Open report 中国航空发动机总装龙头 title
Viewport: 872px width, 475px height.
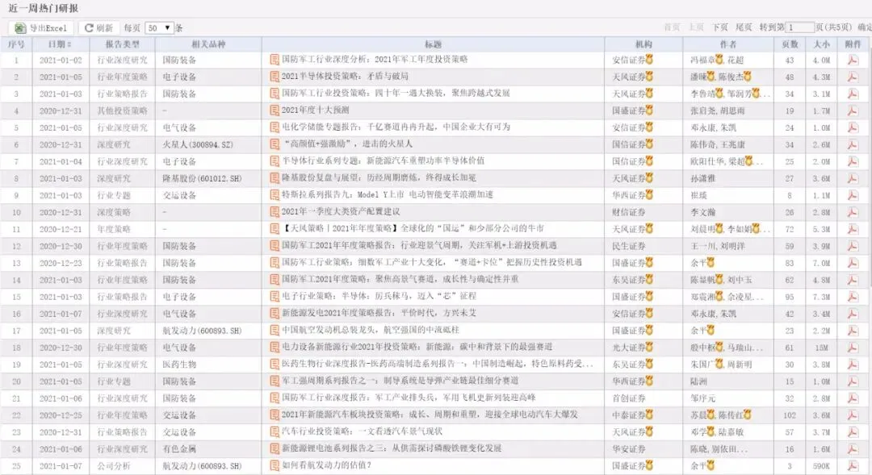(371, 330)
